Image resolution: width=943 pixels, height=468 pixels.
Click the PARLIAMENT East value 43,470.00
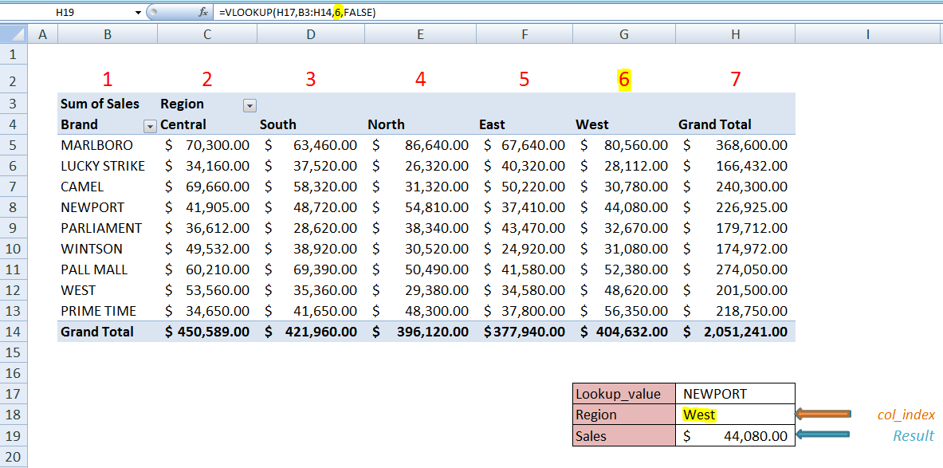[525, 228]
